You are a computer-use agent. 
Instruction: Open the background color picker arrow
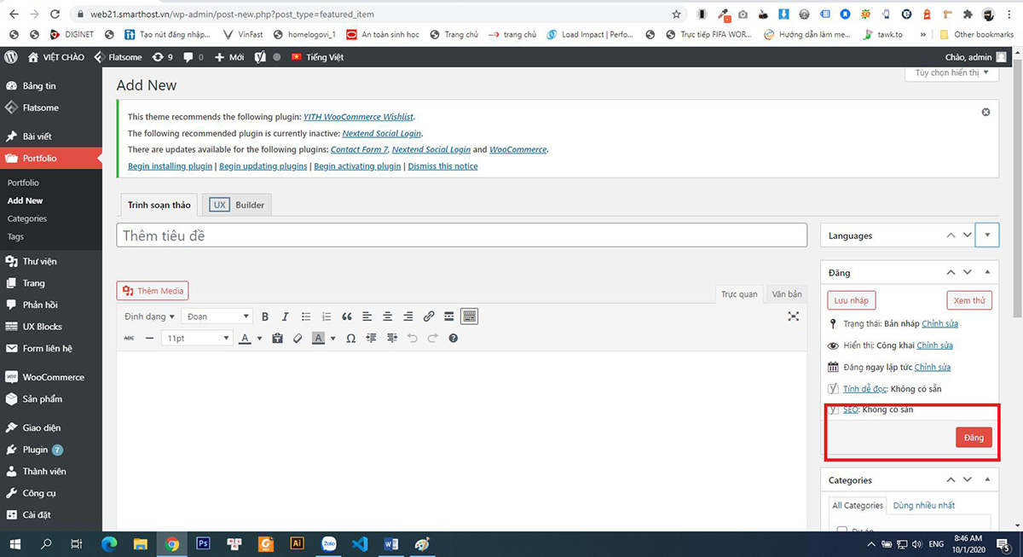pyautogui.click(x=332, y=339)
